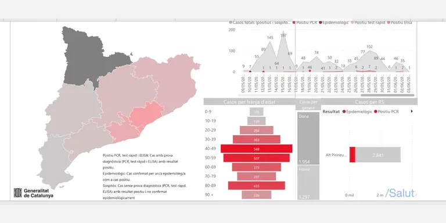This screenshot has height=223, width=446.
Task: Select the 40-49 age bar showing 548
Action: (257, 149)
